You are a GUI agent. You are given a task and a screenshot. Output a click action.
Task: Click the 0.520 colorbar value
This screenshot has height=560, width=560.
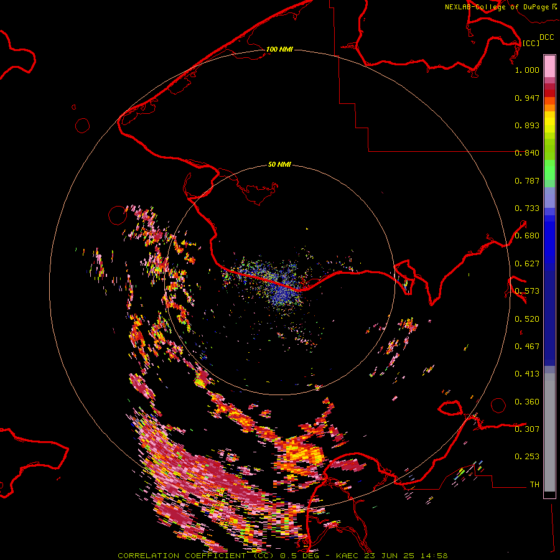tap(527, 319)
